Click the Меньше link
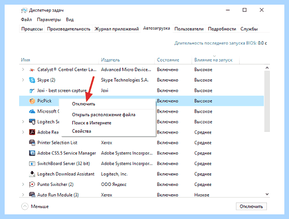Screen dimensions: 289x219 (40, 206)
